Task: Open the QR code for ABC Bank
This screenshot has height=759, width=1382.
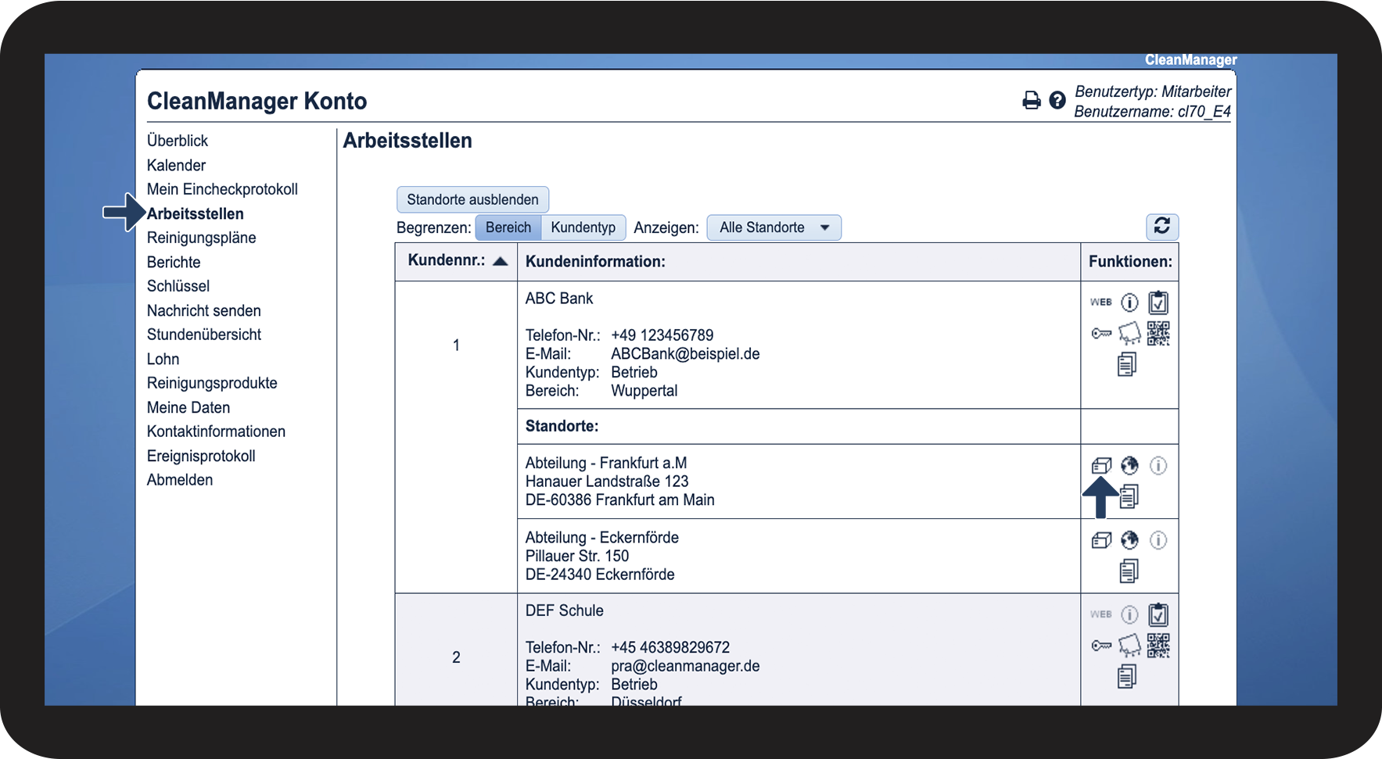Action: (1158, 334)
